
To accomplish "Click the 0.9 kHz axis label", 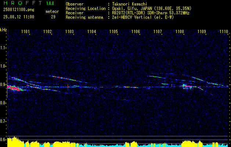I will coord(3,85).
